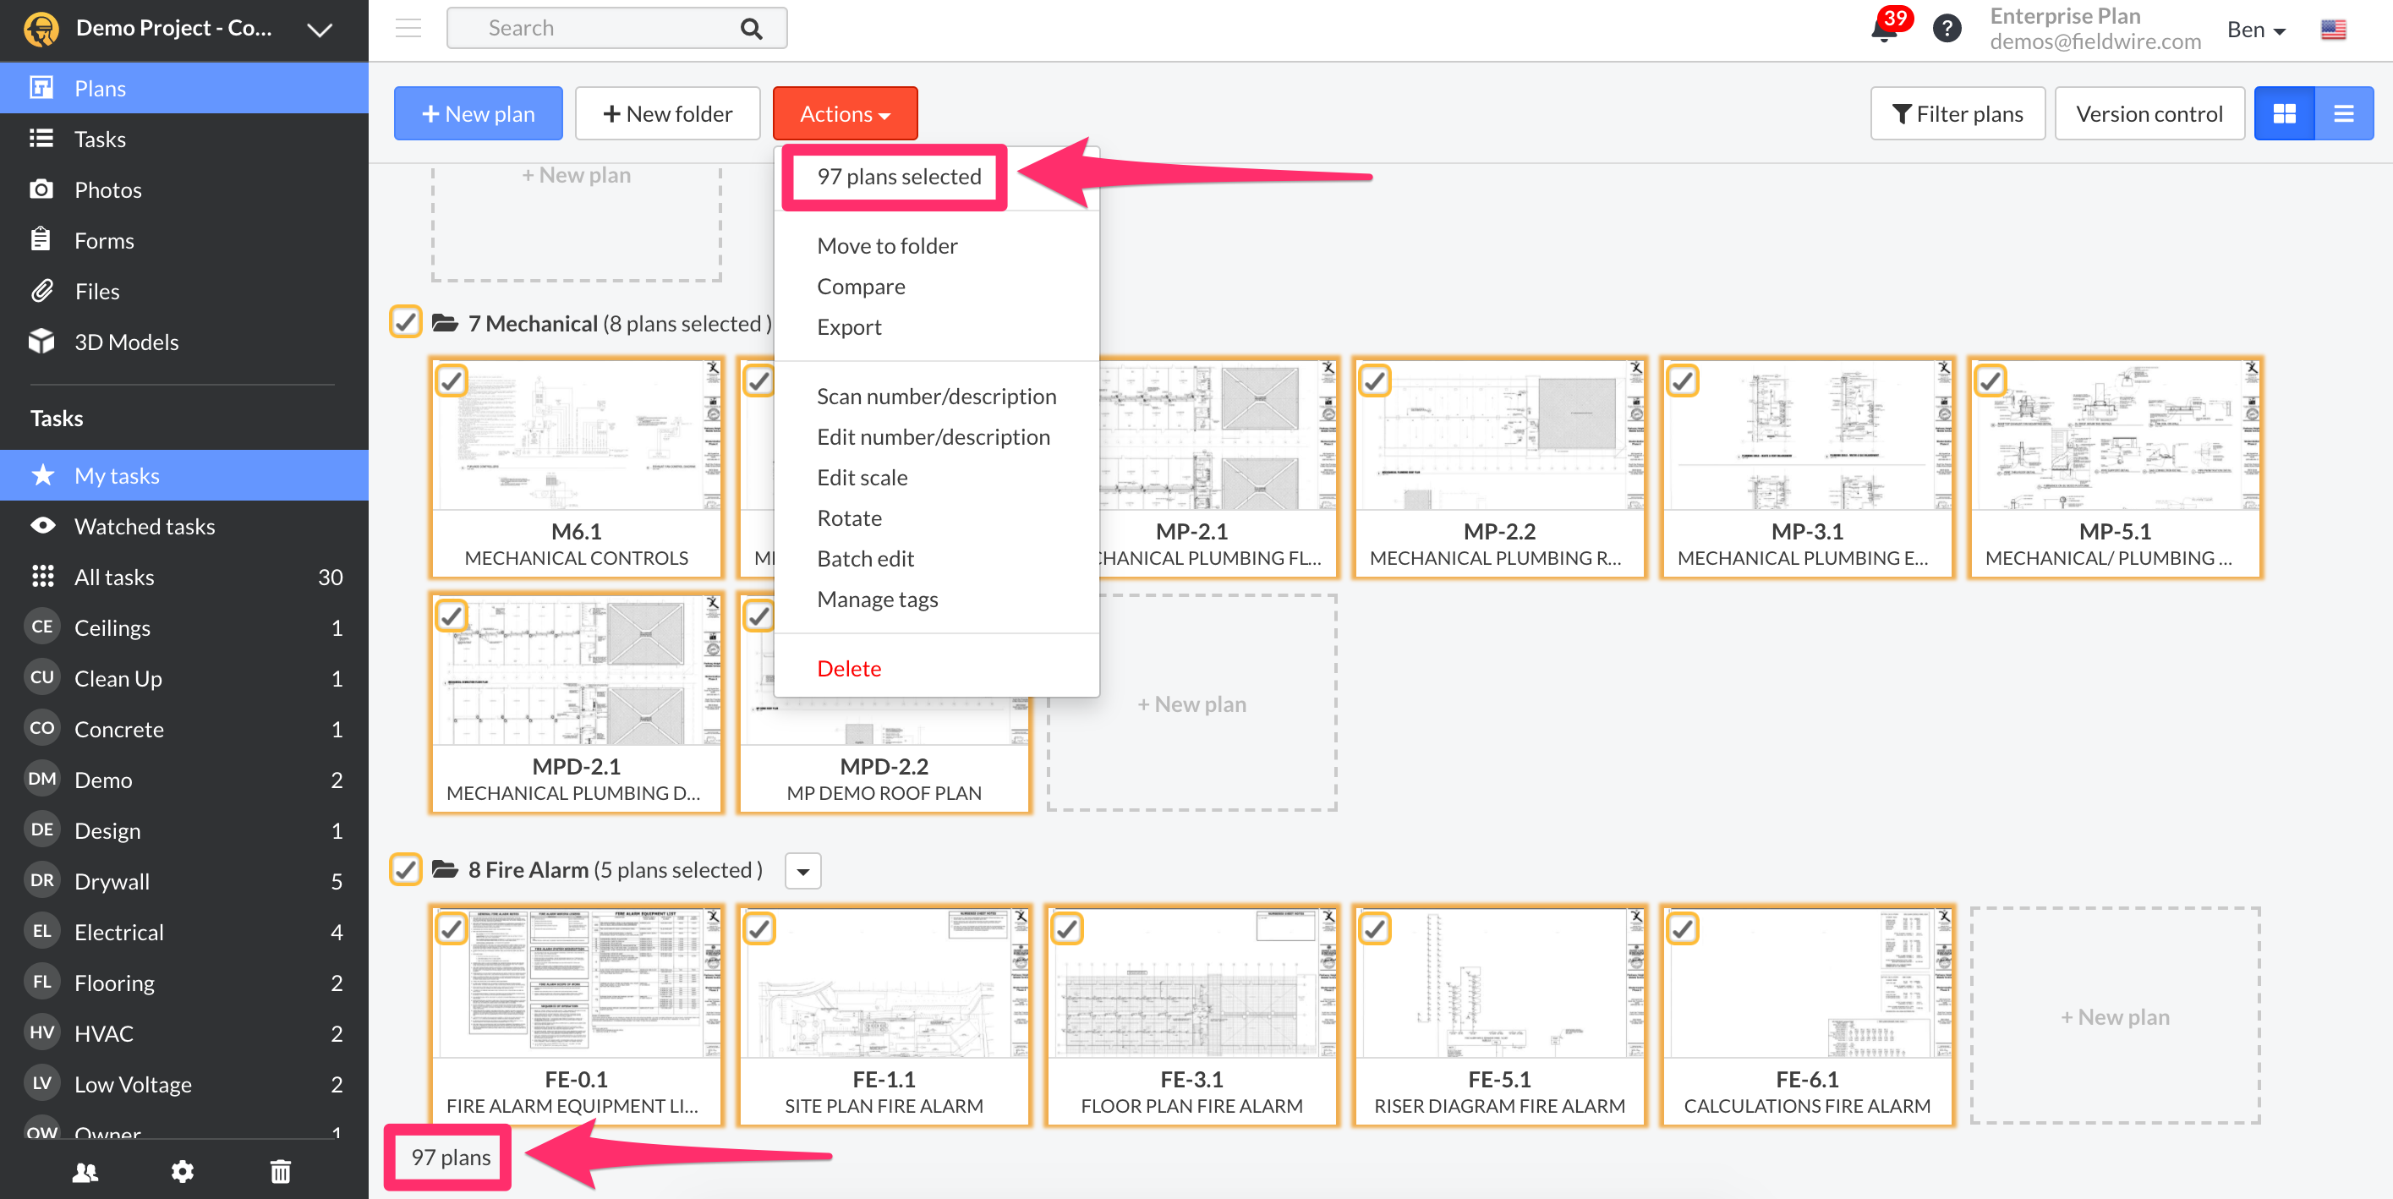Open project settings gear icon
Image resolution: width=2393 pixels, height=1199 pixels.
(182, 1171)
